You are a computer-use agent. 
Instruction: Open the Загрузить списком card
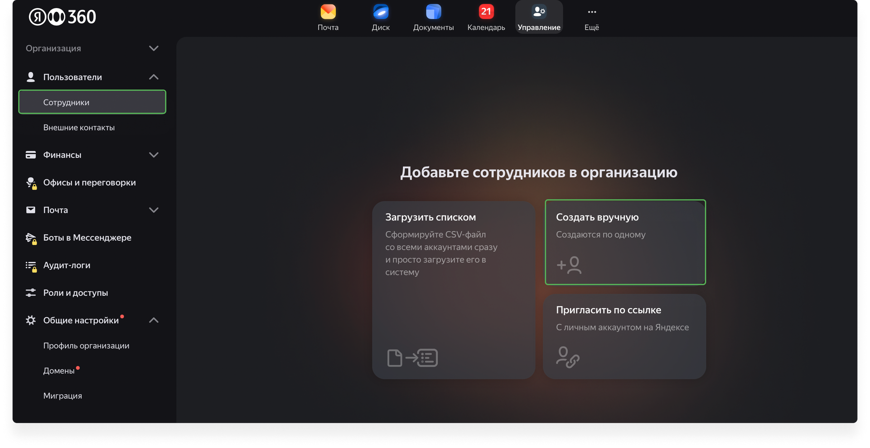[453, 290]
